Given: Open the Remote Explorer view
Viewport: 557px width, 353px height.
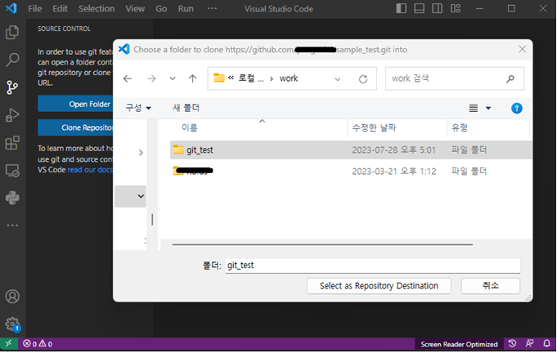Looking at the screenshot, I should tap(12, 170).
